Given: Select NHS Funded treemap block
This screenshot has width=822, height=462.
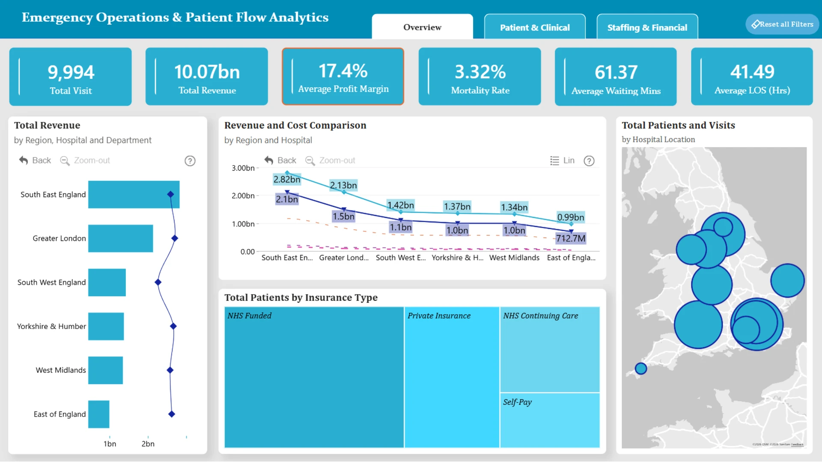Looking at the screenshot, I should [x=314, y=377].
